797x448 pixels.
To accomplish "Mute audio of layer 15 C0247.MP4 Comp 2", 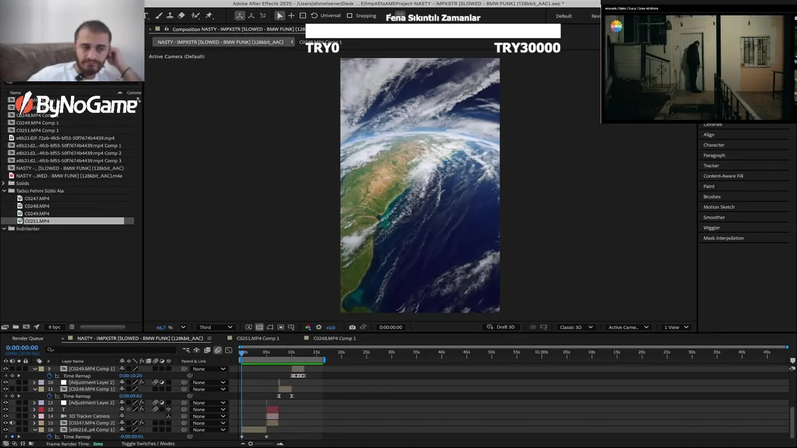I will (12, 423).
